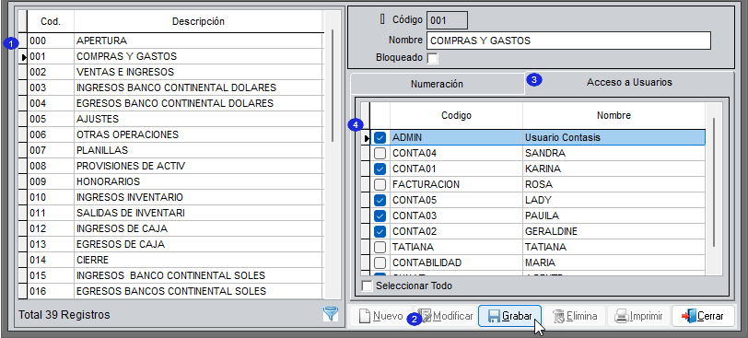The height and width of the screenshot is (338, 748).
Task: Switch to the Numeración tab
Action: 437,84
